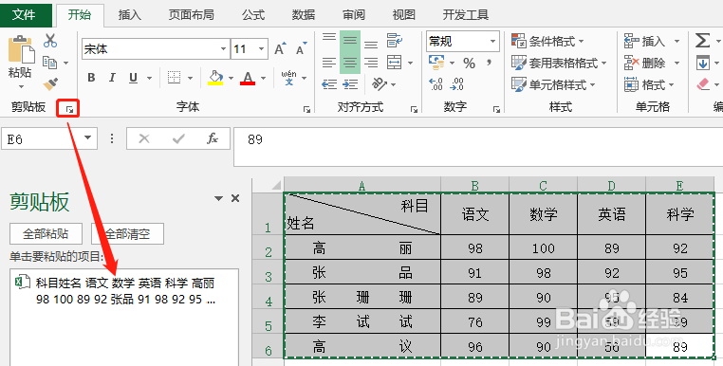
Task: Toggle Underline formatting
Action: coord(133,78)
